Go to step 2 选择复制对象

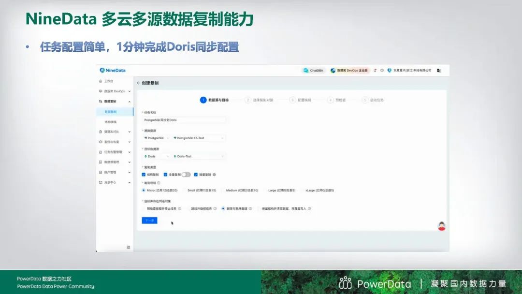(259, 100)
